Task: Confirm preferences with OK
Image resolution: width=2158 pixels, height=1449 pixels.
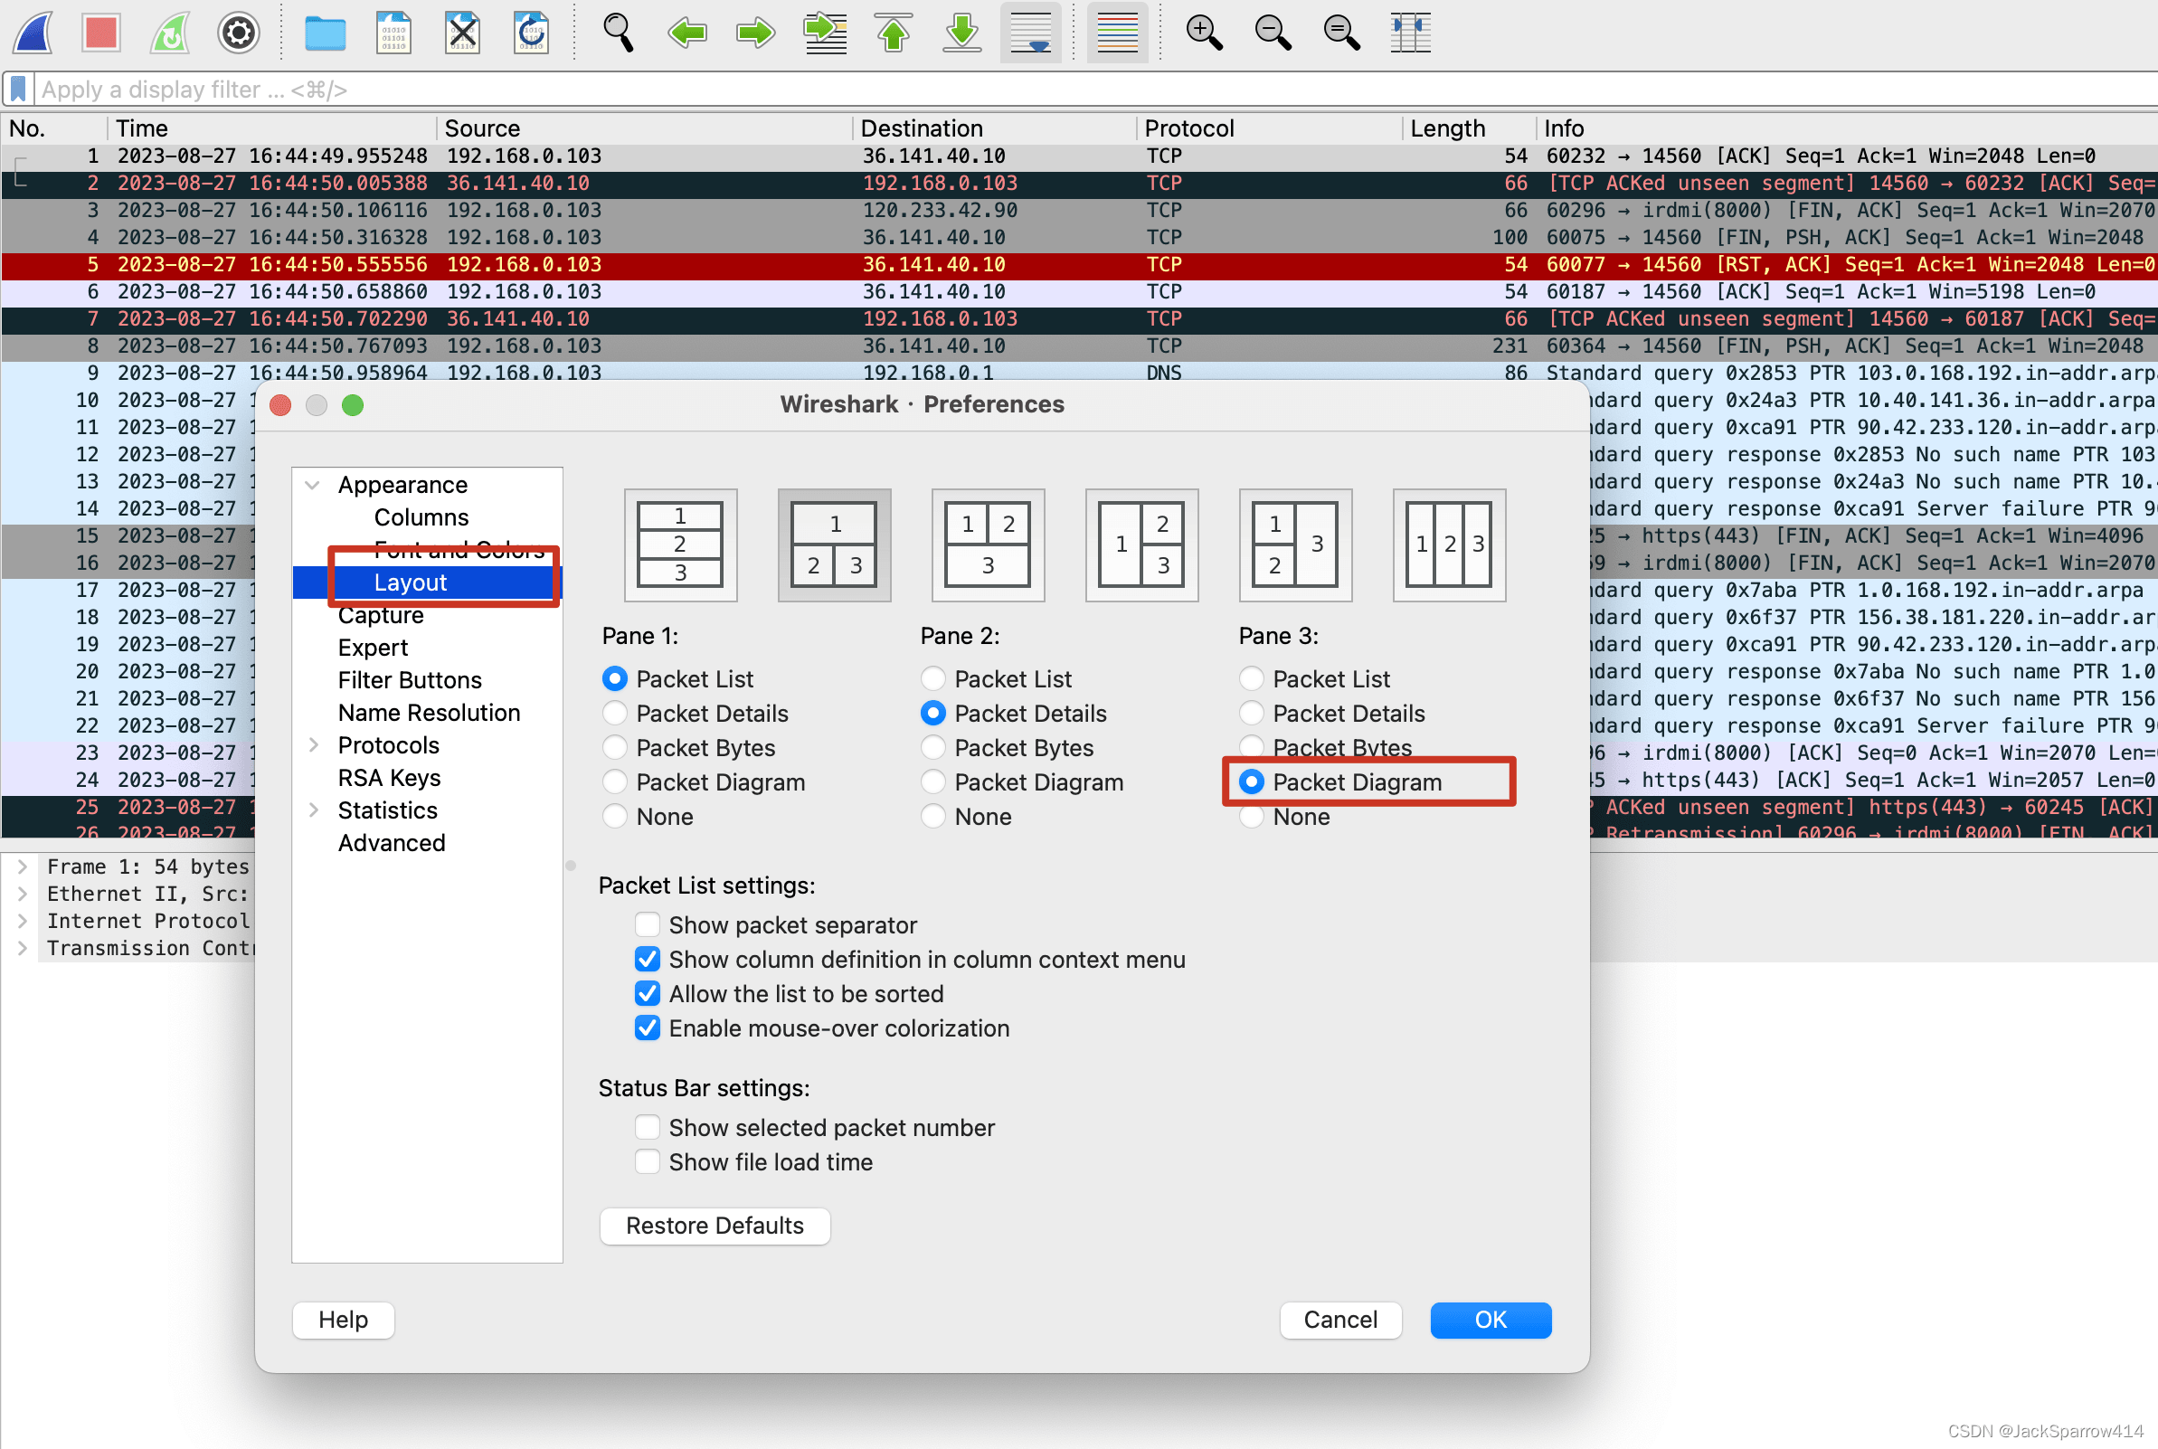Action: (x=1491, y=1321)
